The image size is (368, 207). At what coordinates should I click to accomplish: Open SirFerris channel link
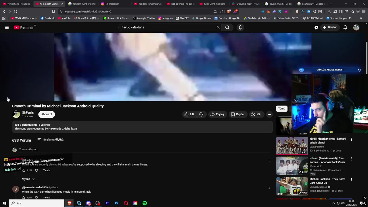coord(28,113)
